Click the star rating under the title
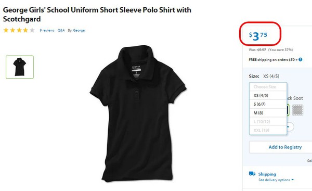The width and height of the screenshot is (312, 191). click(19, 30)
